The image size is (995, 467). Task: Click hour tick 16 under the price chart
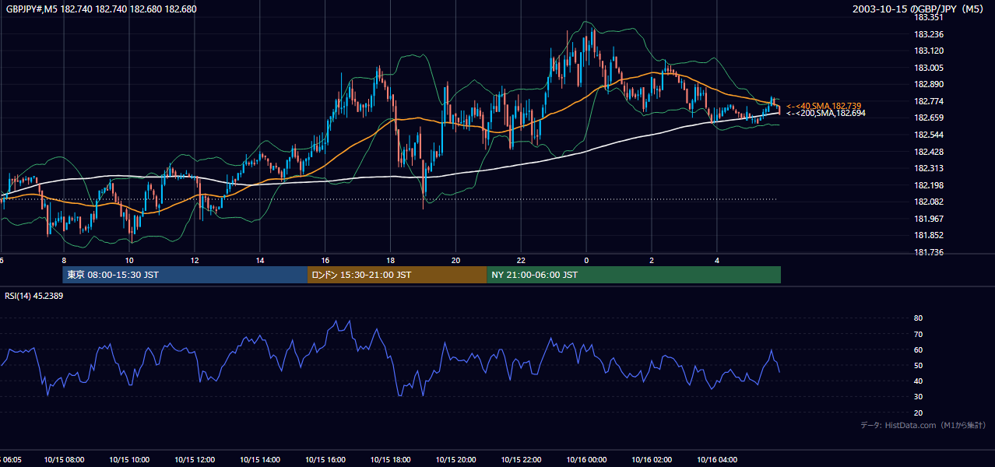click(325, 261)
